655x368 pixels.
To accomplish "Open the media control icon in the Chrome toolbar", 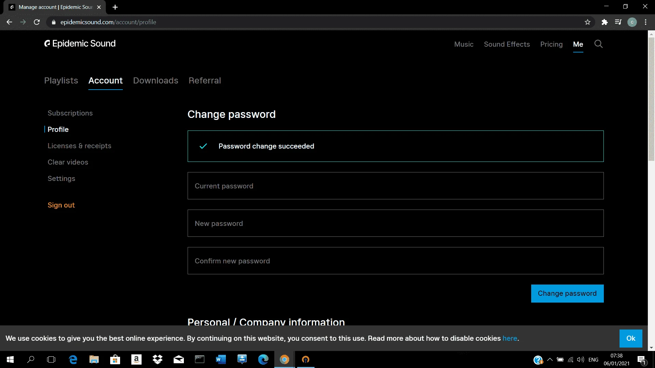I will pos(618,22).
